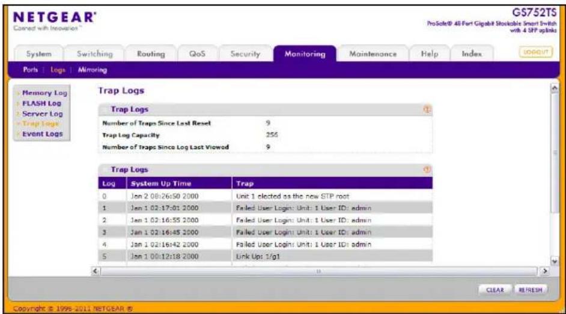The height and width of the screenshot is (314, 566).
Task: Click the horizontal scrollbar thumb
Action: [318, 271]
